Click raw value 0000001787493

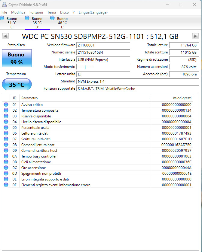pos(176,133)
